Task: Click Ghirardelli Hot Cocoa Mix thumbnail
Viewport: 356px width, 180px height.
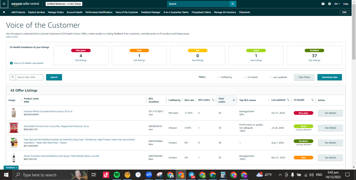Action: click(14, 128)
